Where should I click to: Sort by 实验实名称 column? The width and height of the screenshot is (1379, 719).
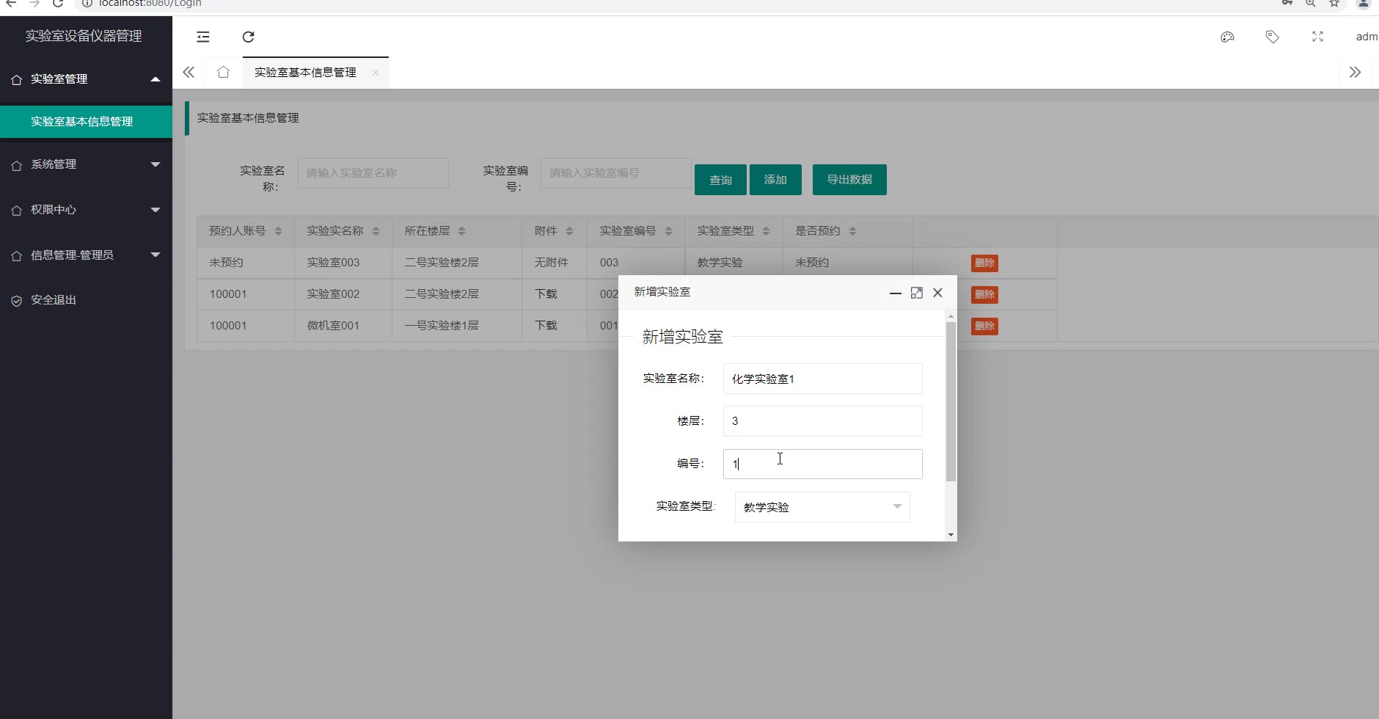[376, 231]
